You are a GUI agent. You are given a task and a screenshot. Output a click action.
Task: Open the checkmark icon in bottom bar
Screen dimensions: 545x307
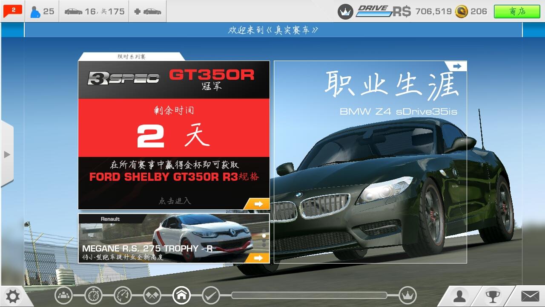pyautogui.click(x=211, y=295)
